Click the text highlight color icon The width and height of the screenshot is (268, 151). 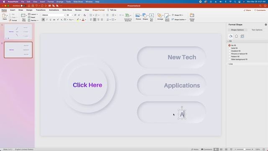(78, 20)
